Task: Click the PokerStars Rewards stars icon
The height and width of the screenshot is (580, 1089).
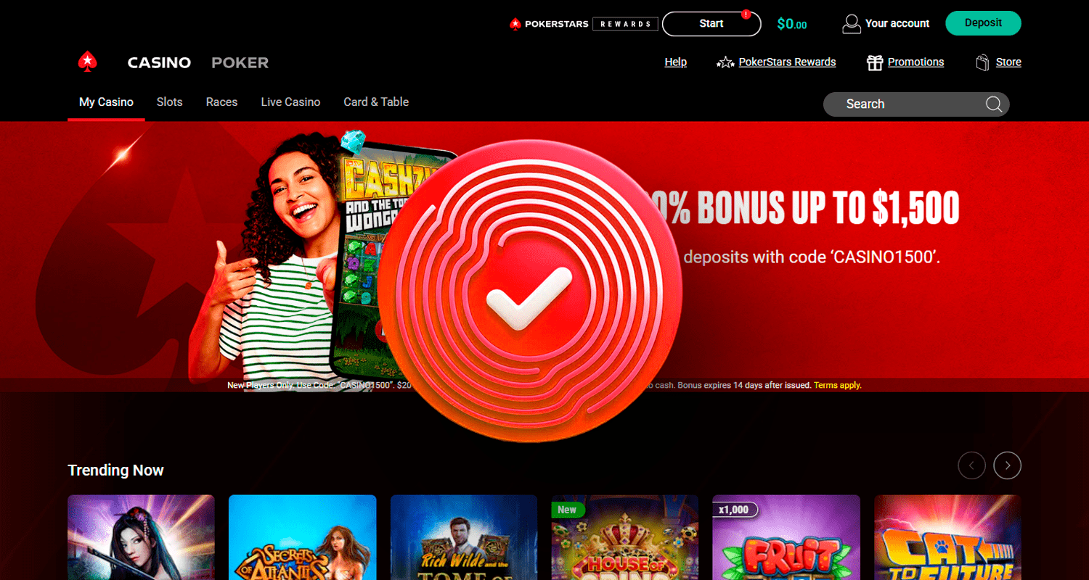Action: [x=725, y=63]
